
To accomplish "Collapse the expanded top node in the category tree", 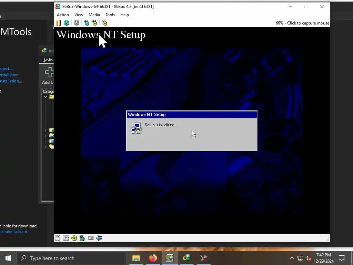I will [45, 97].
